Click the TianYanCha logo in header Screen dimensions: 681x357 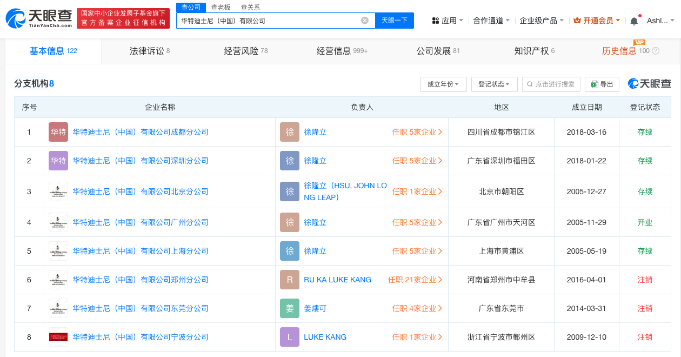(39, 18)
